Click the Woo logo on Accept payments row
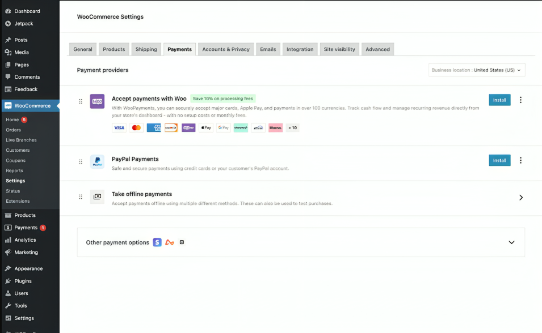The width and height of the screenshot is (542, 333). point(97,101)
